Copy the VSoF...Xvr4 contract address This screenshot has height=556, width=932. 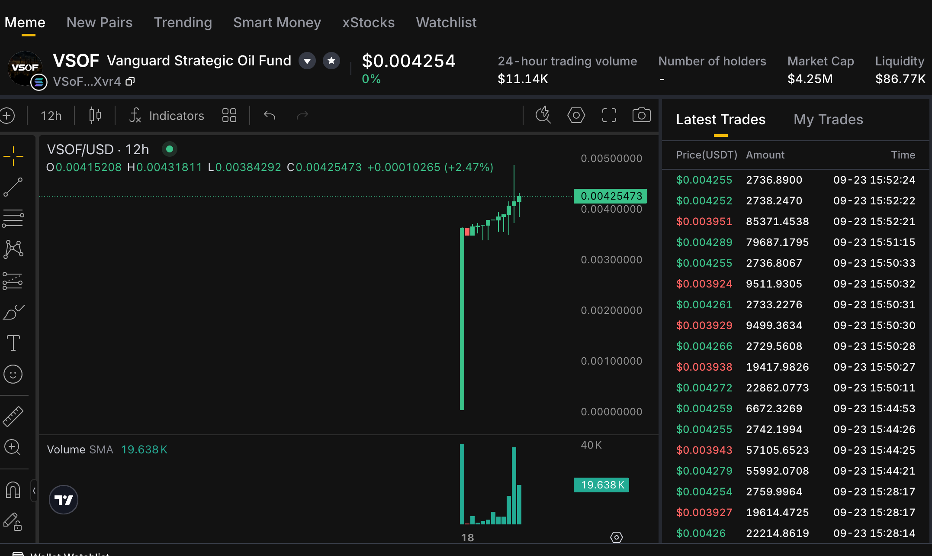pyautogui.click(x=130, y=81)
